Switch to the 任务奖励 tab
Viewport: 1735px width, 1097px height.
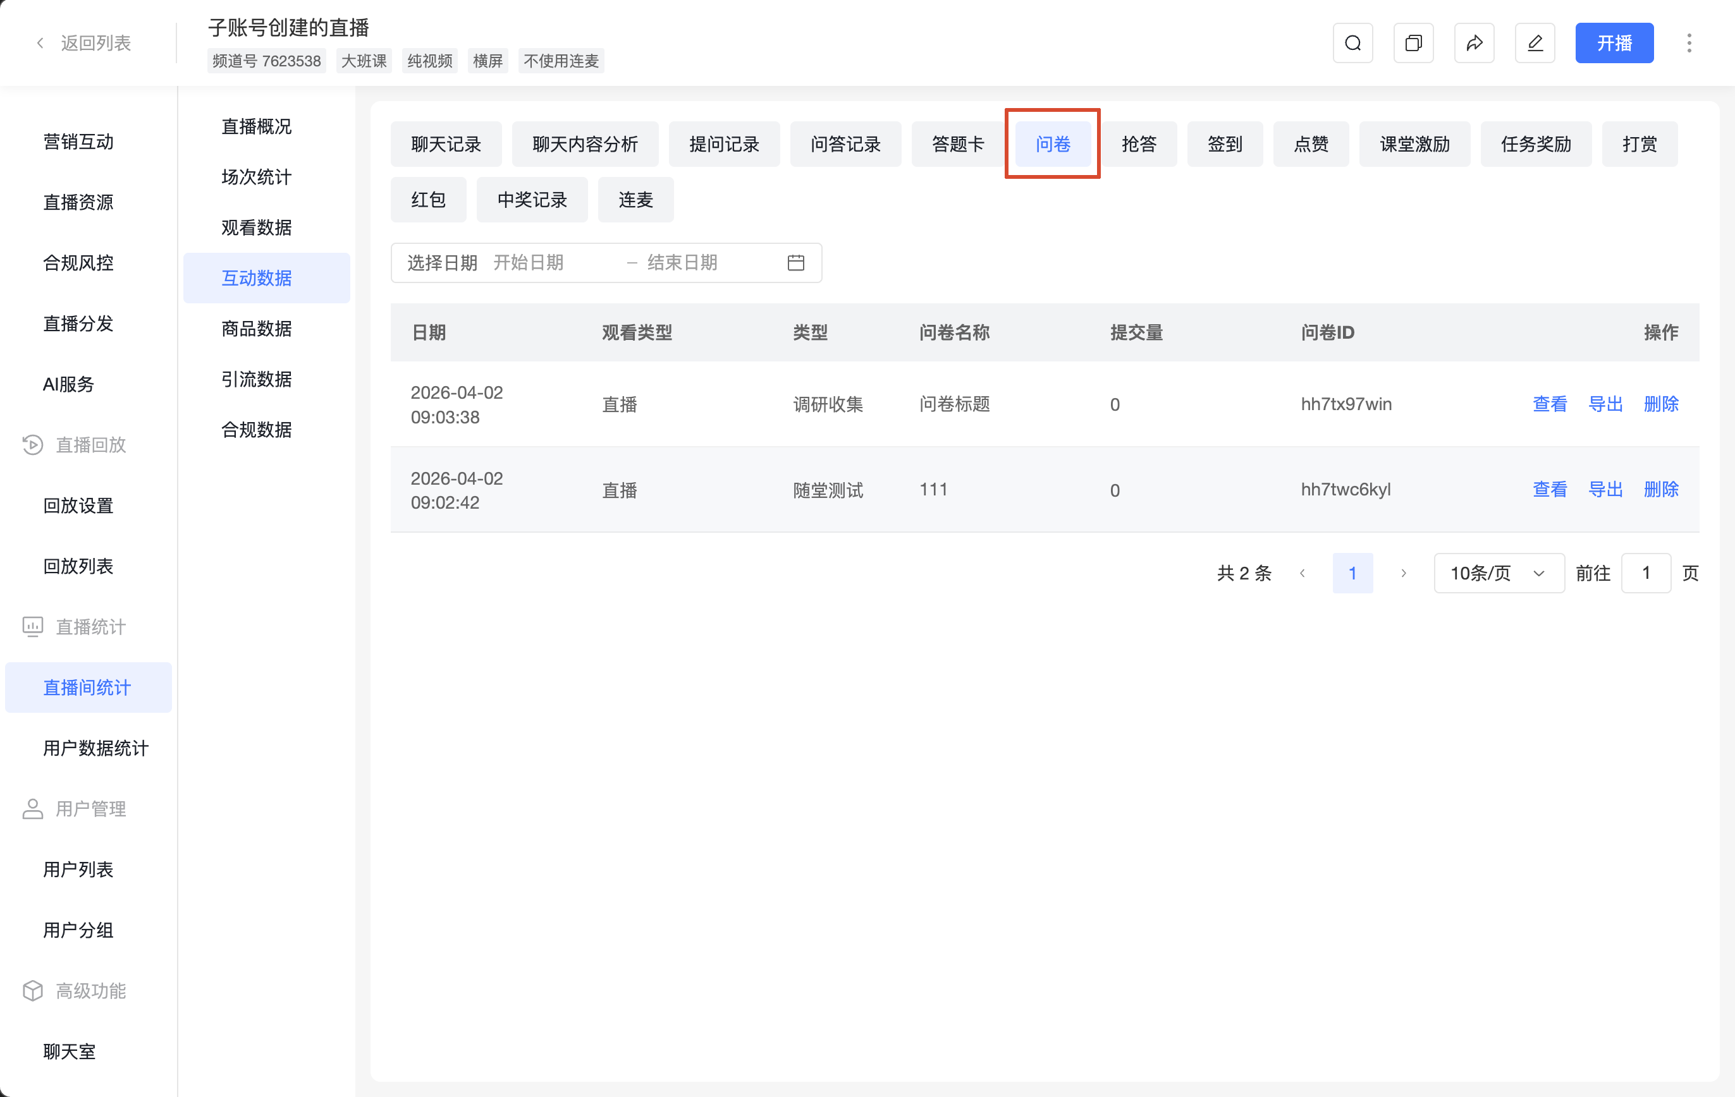tap(1535, 144)
